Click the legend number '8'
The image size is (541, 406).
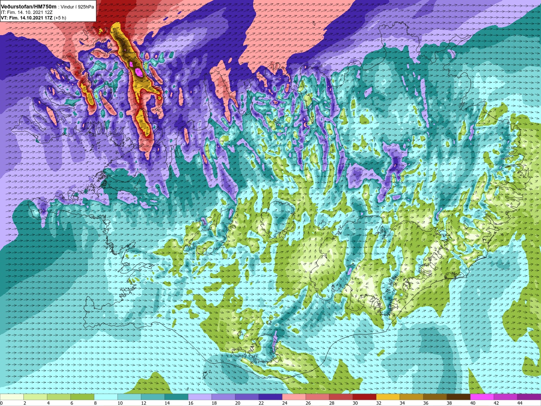(x=96, y=403)
